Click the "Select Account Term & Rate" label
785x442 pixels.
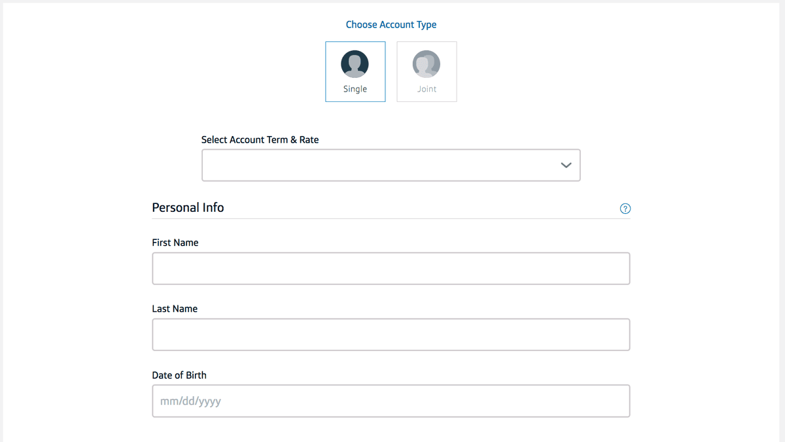260,140
